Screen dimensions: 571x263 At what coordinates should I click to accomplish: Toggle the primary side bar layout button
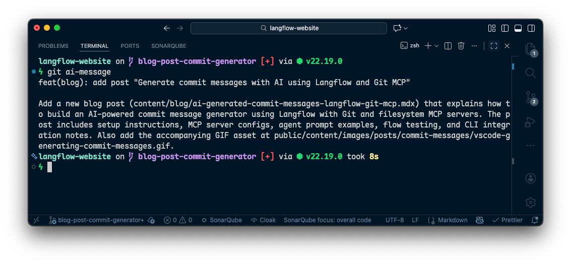click(x=505, y=28)
